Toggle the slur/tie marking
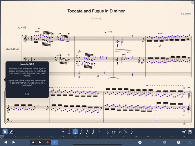This screenshot has height=146, width=195. click(114, 132)
